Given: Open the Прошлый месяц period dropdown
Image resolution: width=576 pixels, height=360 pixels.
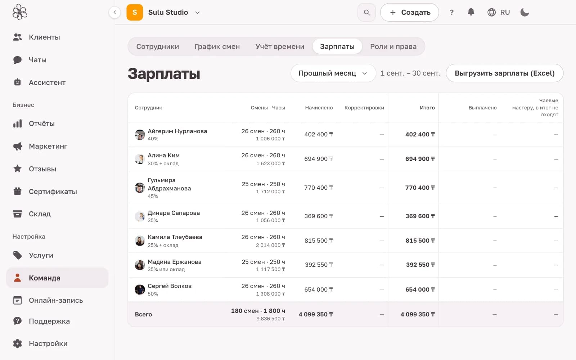Looking at the screenshot, I should coord(333,73).
